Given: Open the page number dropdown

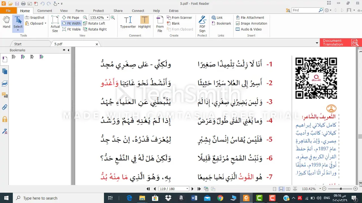Looking at the screenshot, I should (187, 189).
